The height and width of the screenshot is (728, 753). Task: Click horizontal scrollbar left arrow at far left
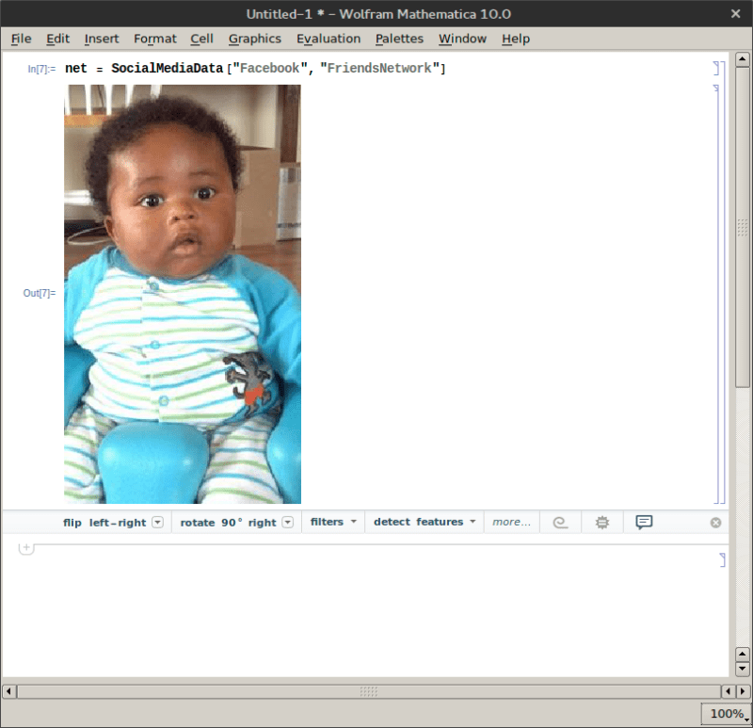8,691
